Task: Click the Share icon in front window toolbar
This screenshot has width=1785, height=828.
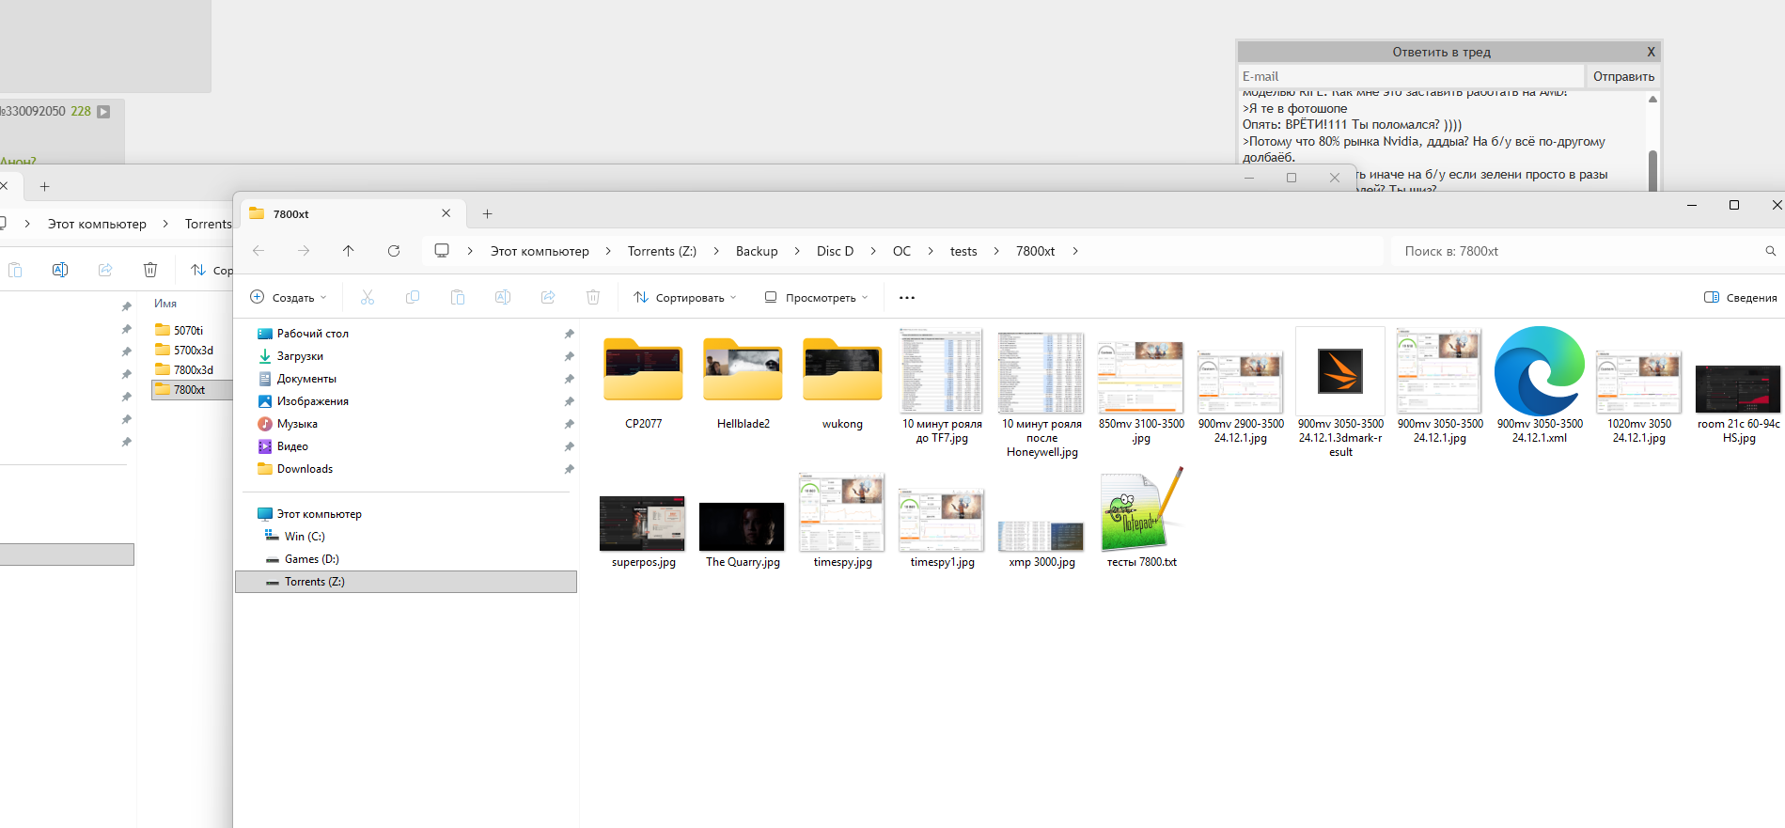Action: (x=548, y=298)
